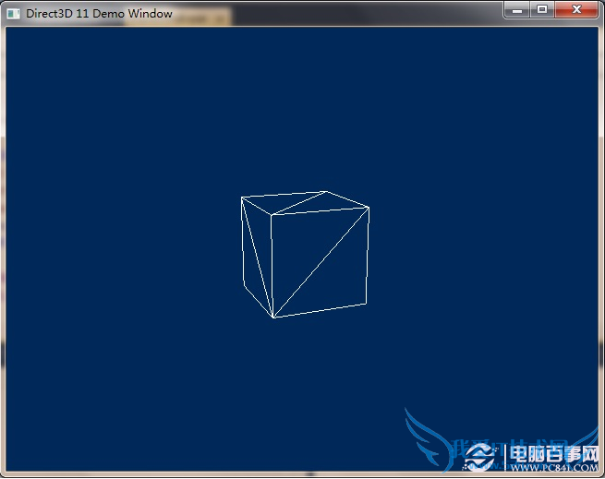The height and width of the screenshot is (479, 605).
Task: Close the Direct3D 11 Demo Window
Action: [x=576, y=10]
